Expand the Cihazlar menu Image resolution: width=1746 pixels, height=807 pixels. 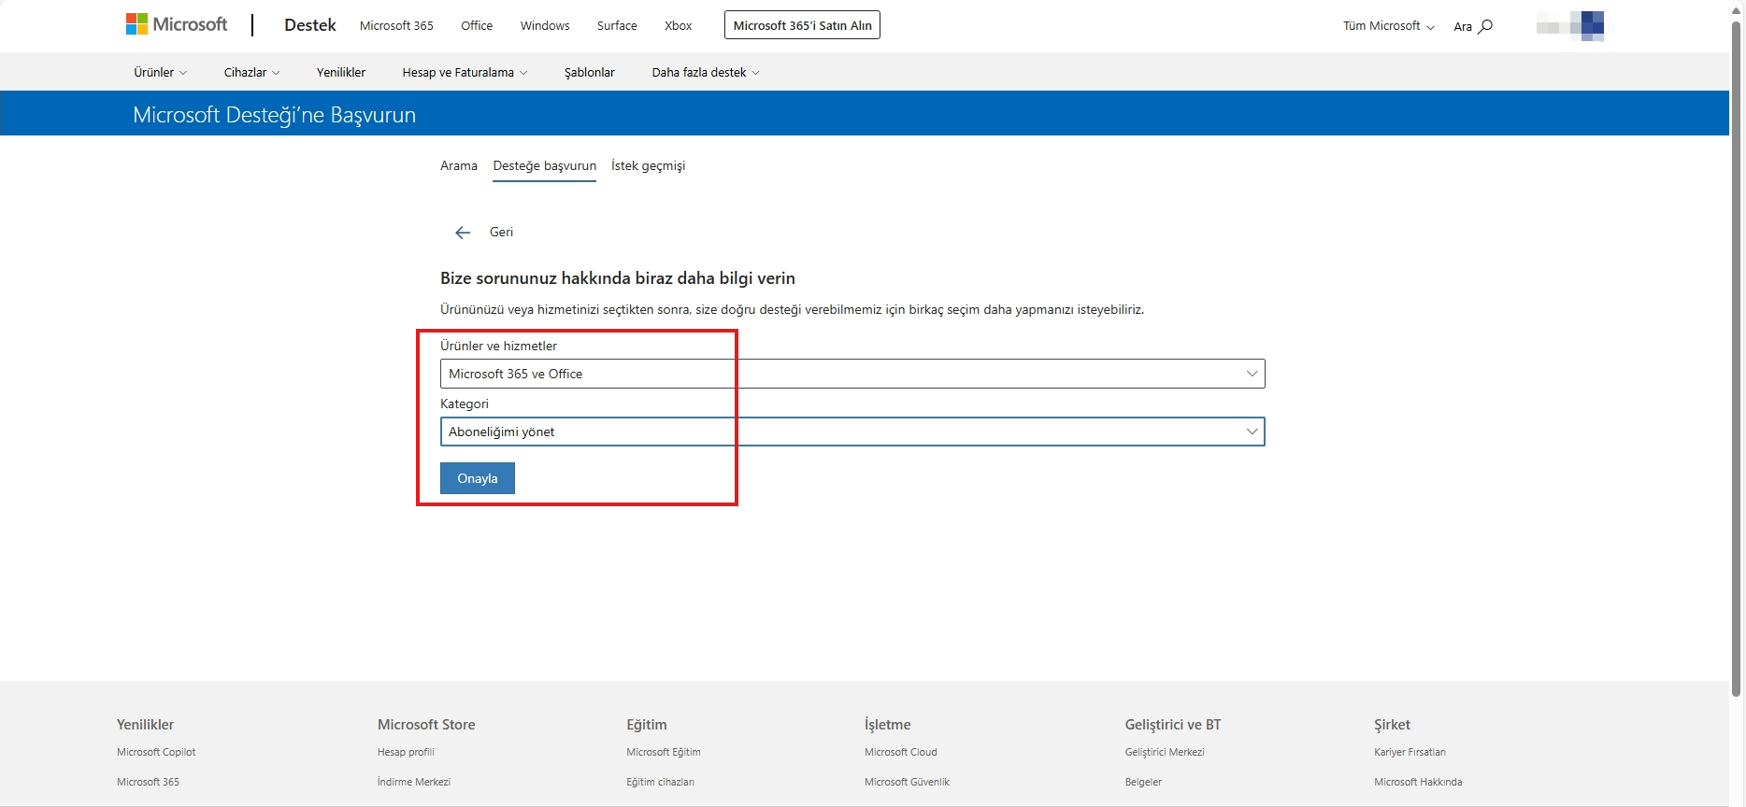click(251, 72)
